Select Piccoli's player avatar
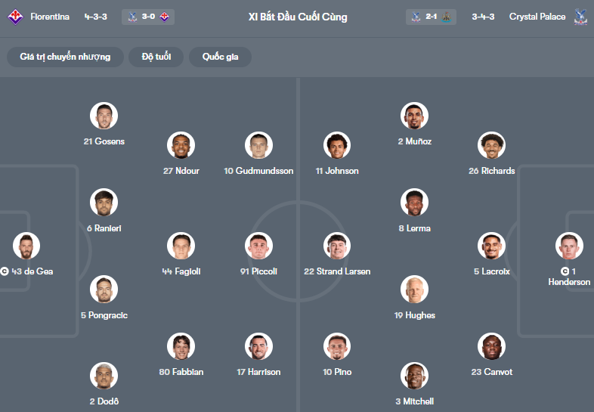The image size is (594, 412). 258,246
